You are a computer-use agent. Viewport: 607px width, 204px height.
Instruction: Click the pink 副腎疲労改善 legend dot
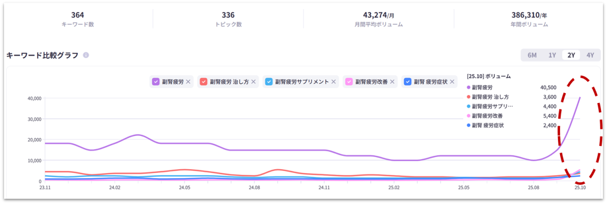point(468,116)
